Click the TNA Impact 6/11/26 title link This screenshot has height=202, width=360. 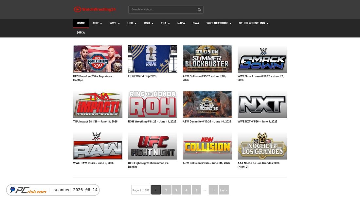pyautogui.click(x=95, y=122)
